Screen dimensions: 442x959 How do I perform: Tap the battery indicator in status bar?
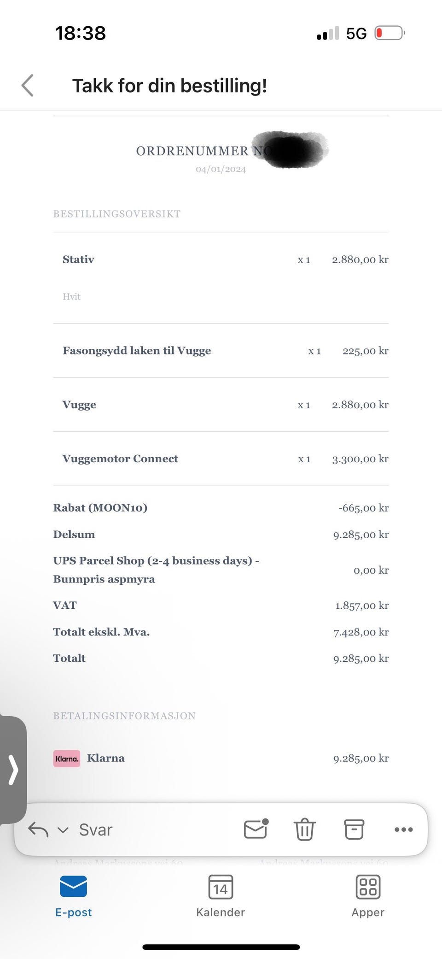390,33
